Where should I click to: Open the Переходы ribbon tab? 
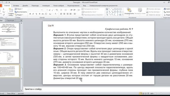[35, 6]
